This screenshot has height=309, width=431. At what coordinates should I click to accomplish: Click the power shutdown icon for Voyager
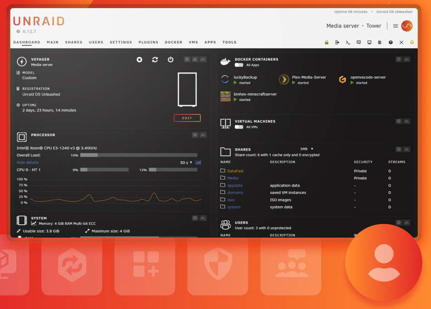click(x=171, y=59)
